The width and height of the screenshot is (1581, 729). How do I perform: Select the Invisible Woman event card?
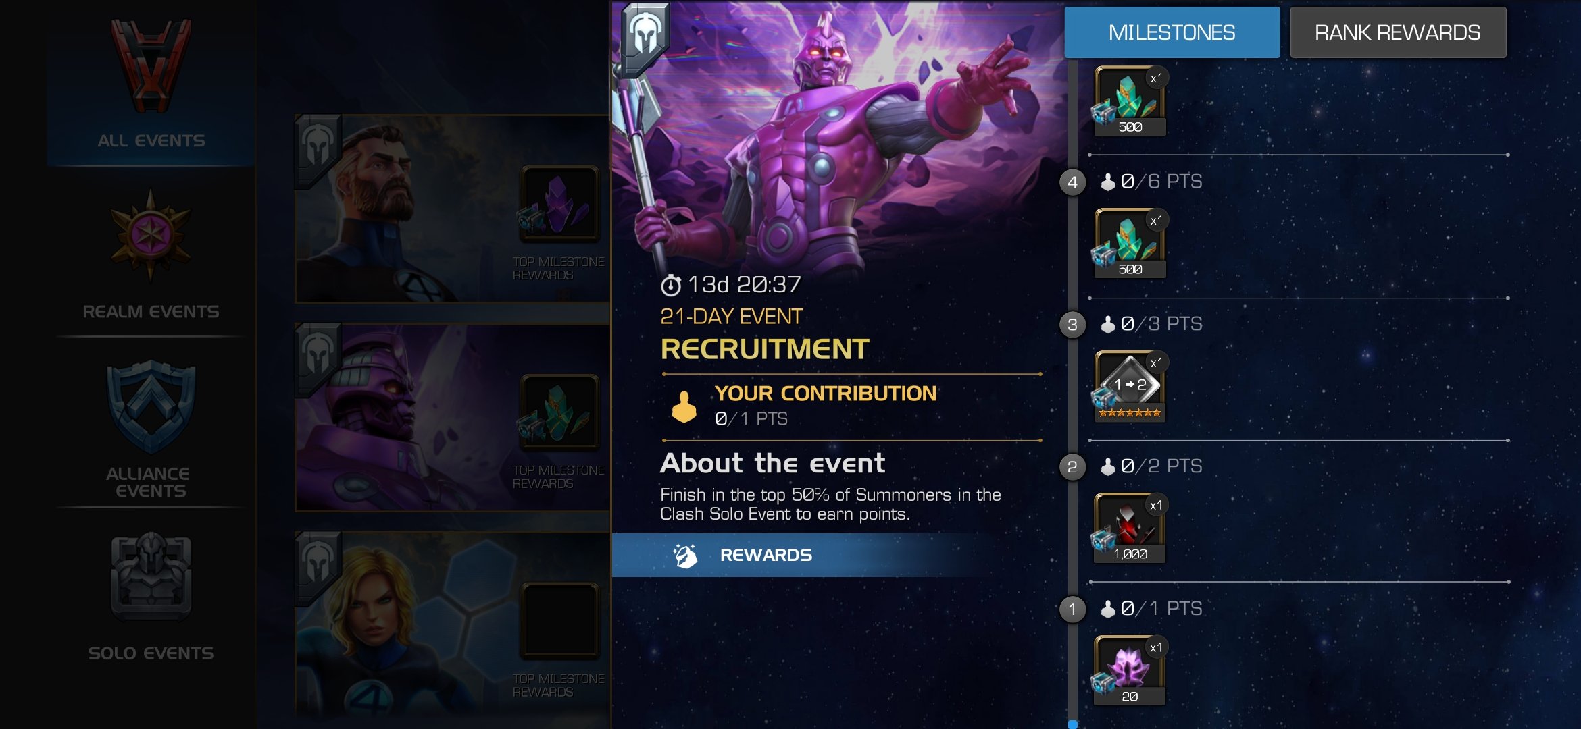(x=453, y=624)
